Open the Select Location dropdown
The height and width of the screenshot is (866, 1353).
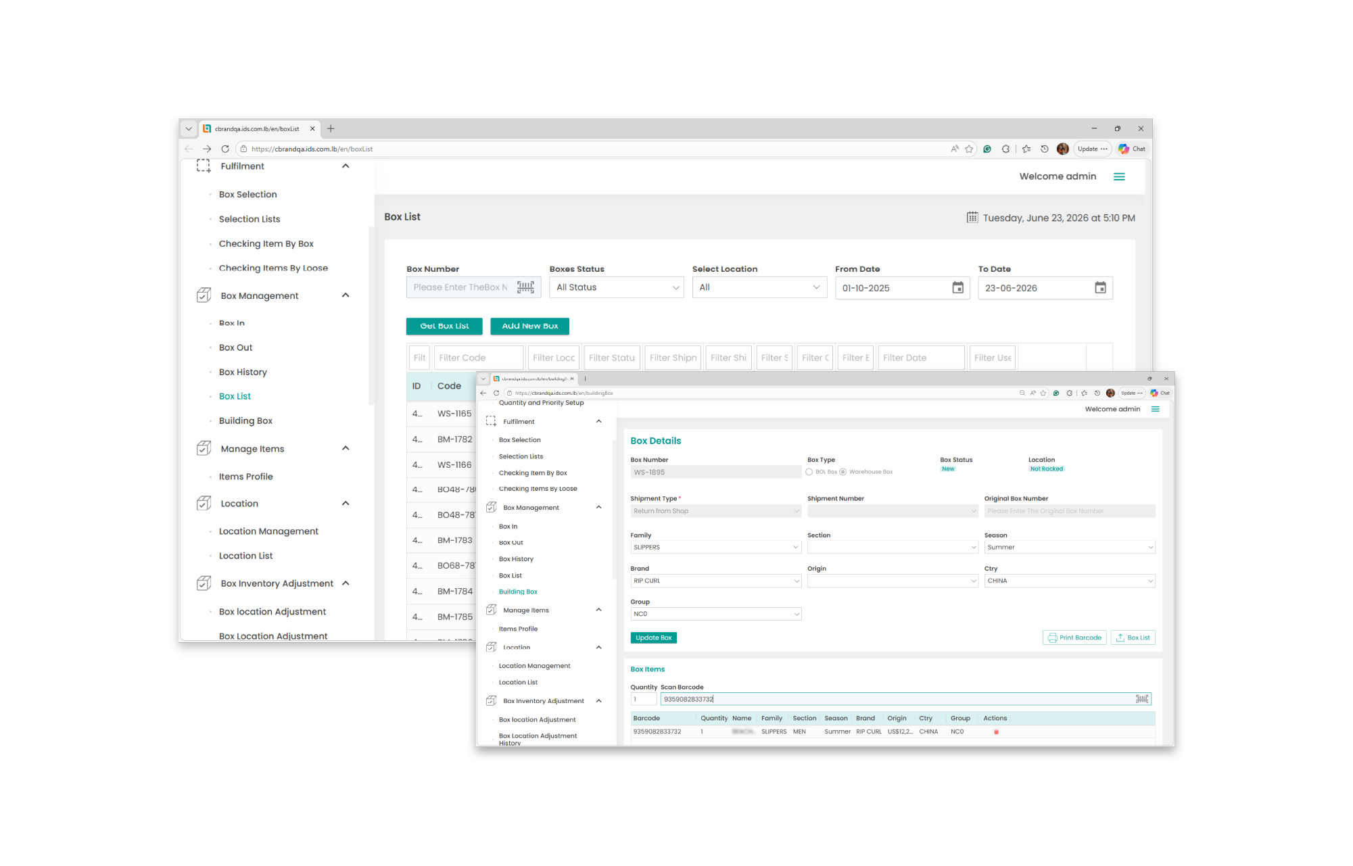point(759,287)
